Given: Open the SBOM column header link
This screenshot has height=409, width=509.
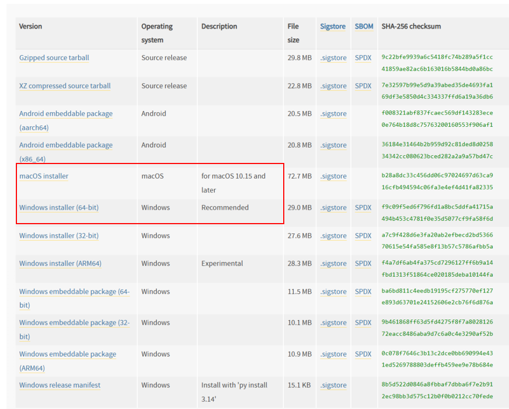Looking at the screenshot, I should tap(364, 27).
